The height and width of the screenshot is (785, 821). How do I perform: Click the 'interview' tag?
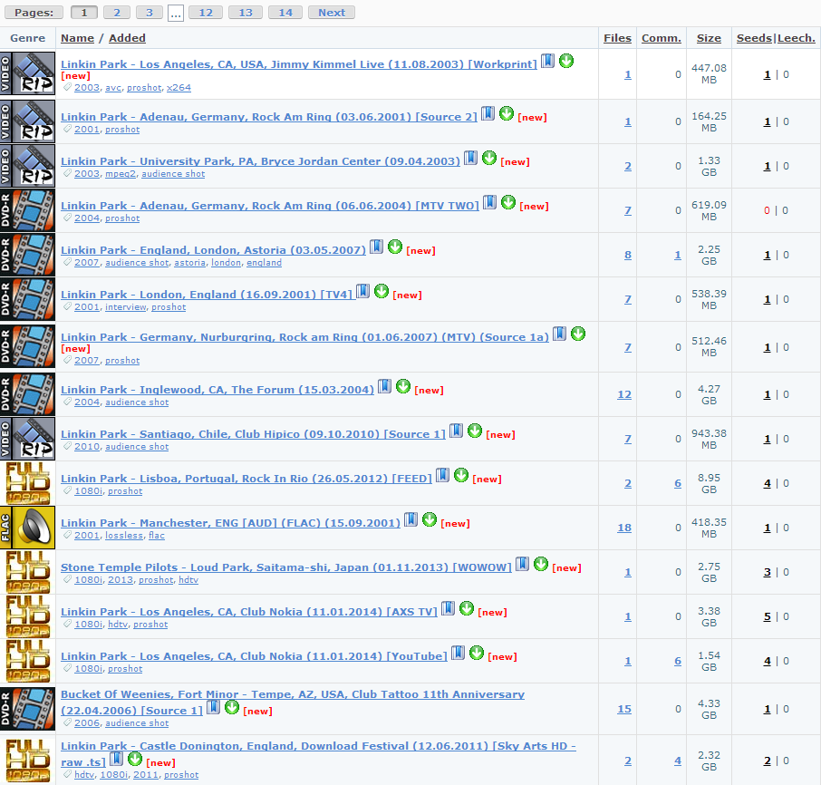click(x=126, y=307)
